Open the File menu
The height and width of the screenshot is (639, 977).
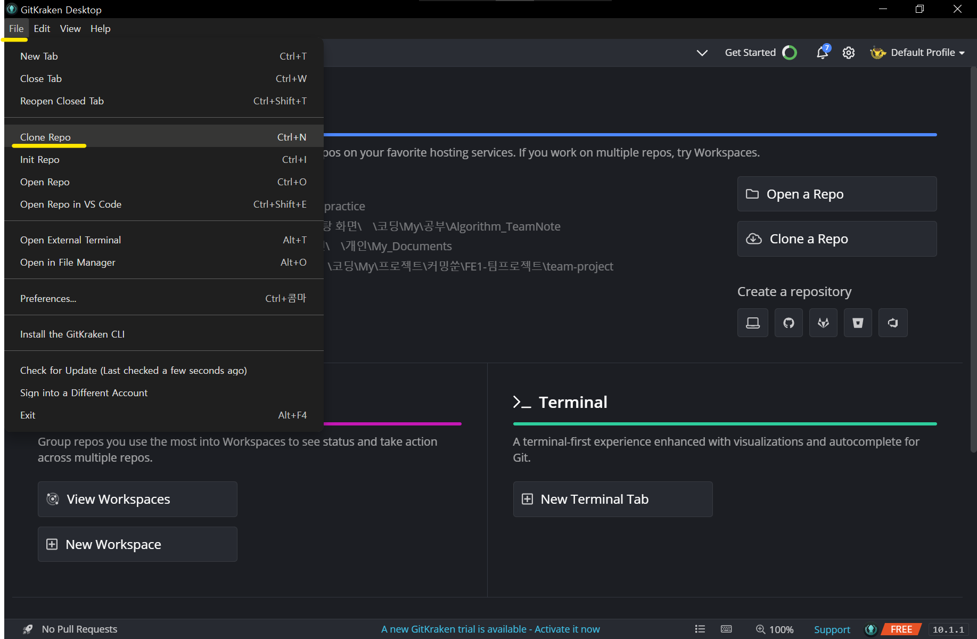(16, 29)
